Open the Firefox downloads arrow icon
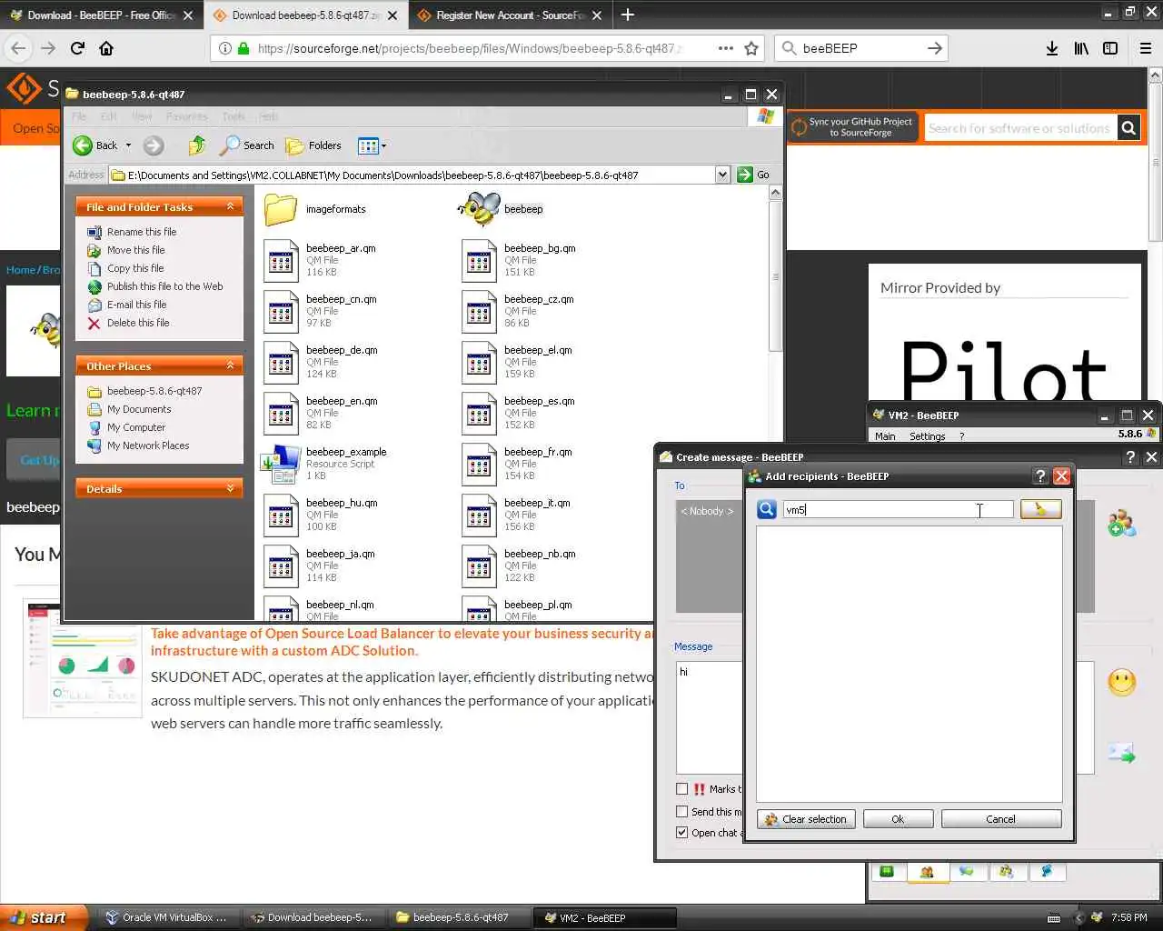This screenshot has width=1163, height=931. (1051, 48)
